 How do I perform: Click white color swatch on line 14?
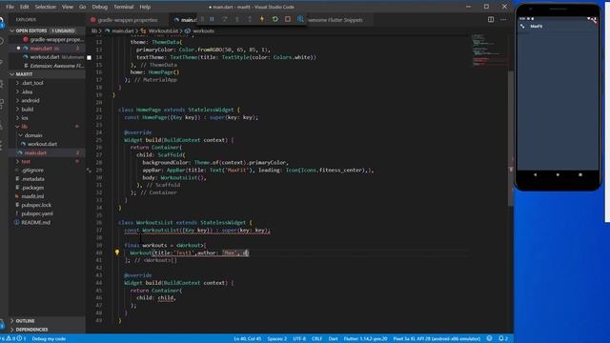89,57
